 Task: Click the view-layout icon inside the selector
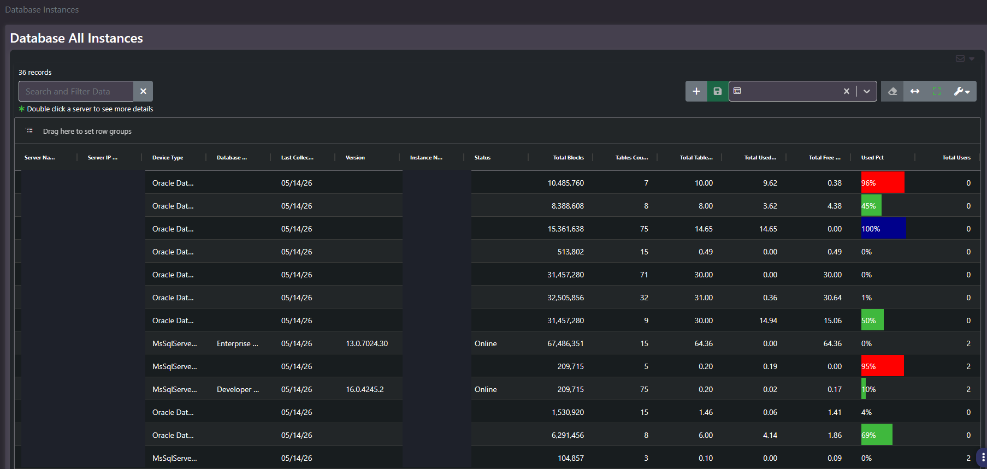[737, 91]
